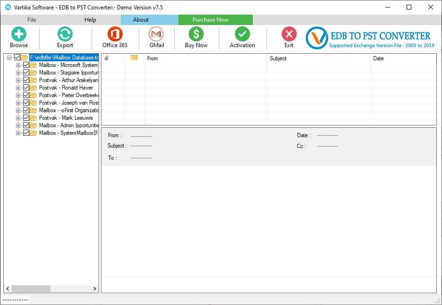The image size is (442, 305).
Task: Uncheck the root F:\edbfile\Mailbox Database checkbox
Action: [x=17, y=58]
